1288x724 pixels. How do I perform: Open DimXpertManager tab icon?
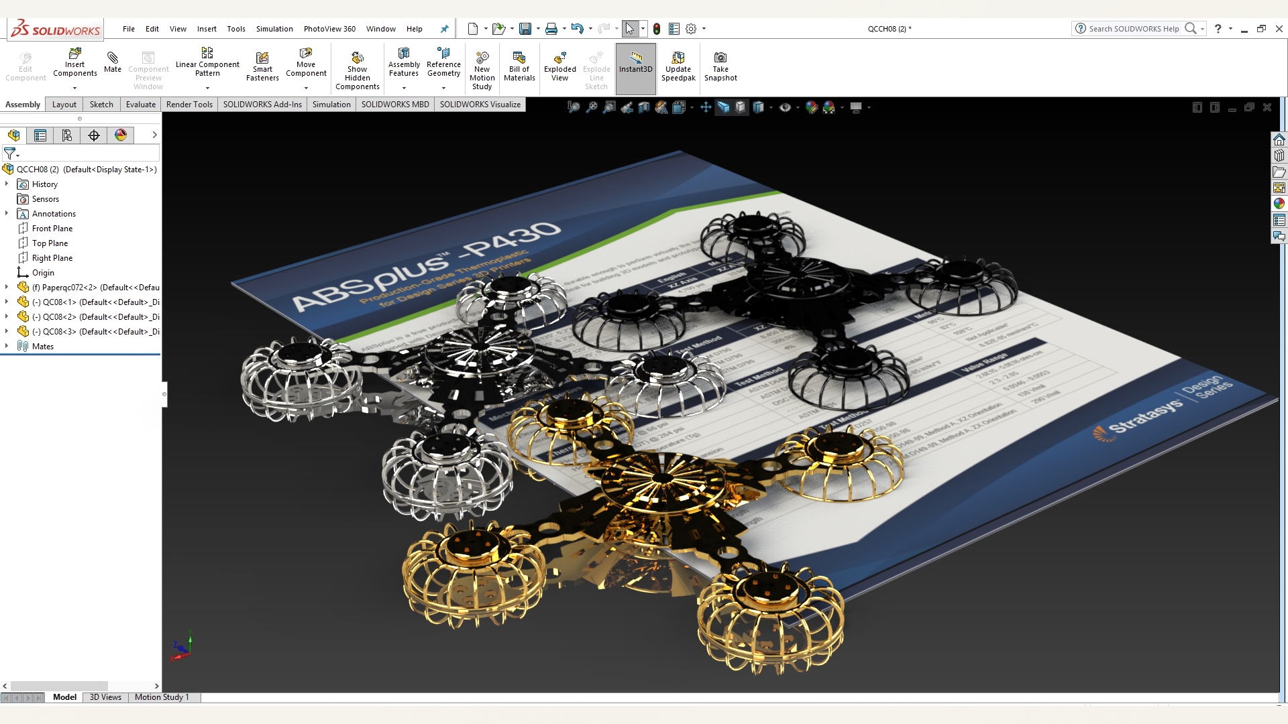[x=94, y=135]
